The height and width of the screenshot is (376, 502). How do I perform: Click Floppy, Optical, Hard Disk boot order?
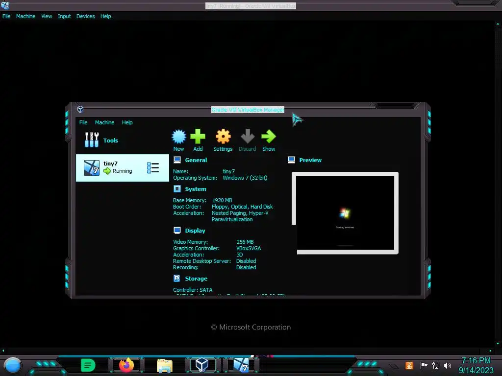[242, 207]
